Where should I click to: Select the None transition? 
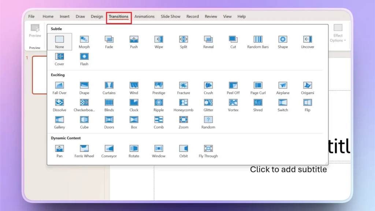(60, 42)
